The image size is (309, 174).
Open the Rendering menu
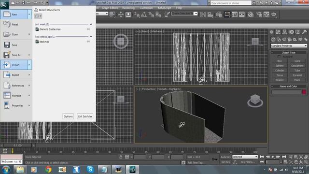[x=128, y=8]
